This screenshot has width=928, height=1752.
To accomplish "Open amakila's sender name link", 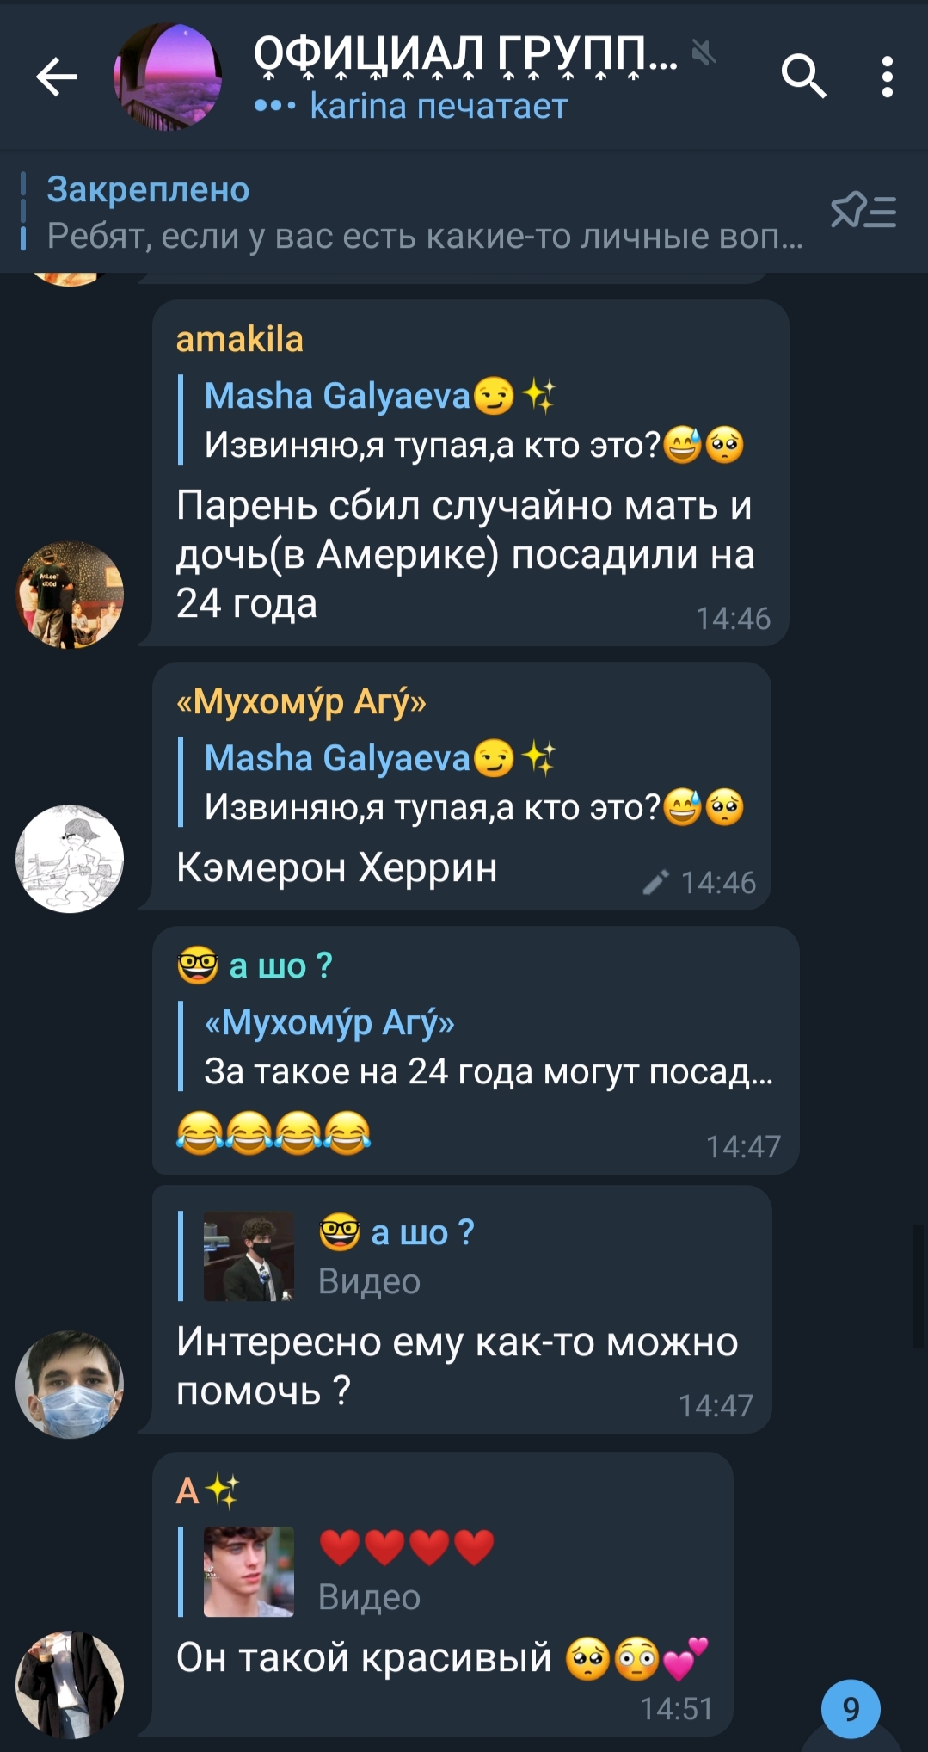I will pyautogui.click(x=240, y=339).
